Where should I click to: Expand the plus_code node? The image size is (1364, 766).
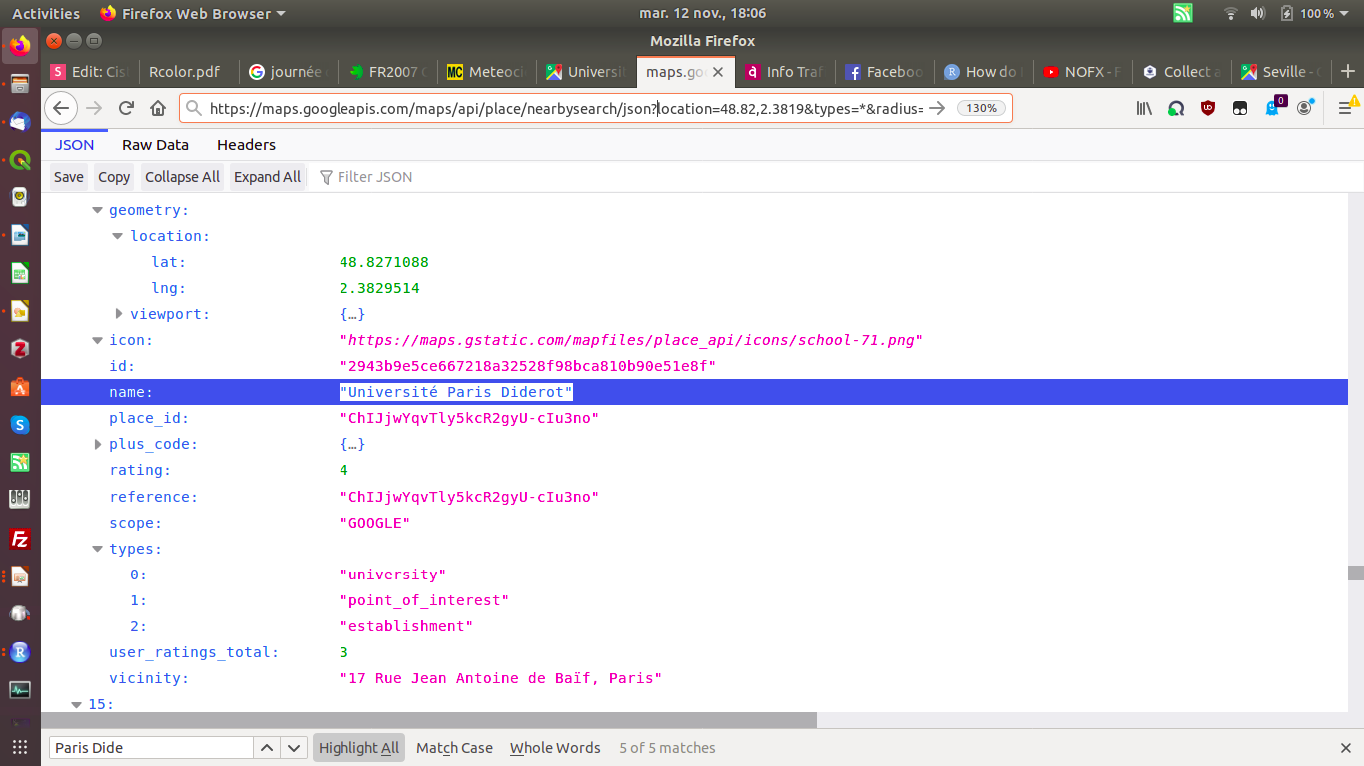98,444
